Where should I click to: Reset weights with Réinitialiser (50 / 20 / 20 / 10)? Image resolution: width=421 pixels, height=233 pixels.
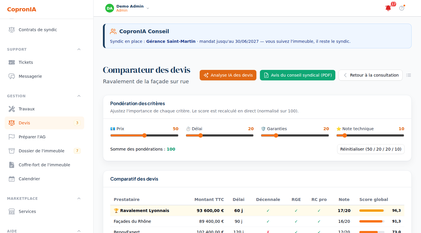(371, 149)
